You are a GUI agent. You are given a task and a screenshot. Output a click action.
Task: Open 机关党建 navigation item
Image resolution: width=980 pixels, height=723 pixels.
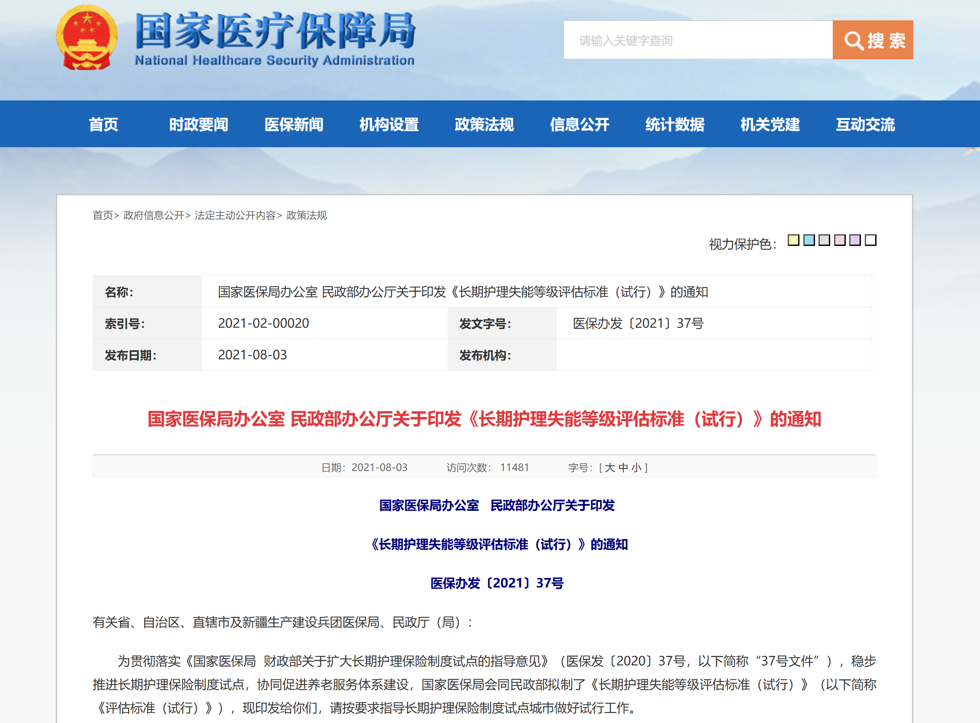pos(770,124)
